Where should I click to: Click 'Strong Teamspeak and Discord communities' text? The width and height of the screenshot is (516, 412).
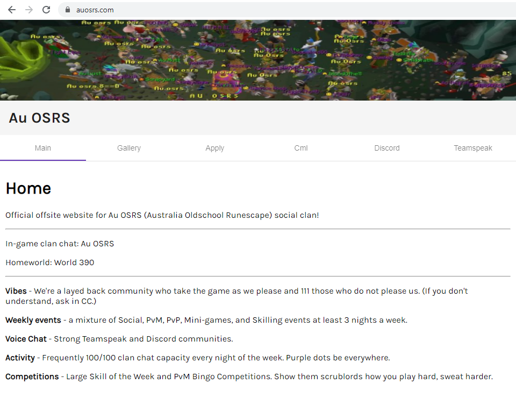coord(144,339)
